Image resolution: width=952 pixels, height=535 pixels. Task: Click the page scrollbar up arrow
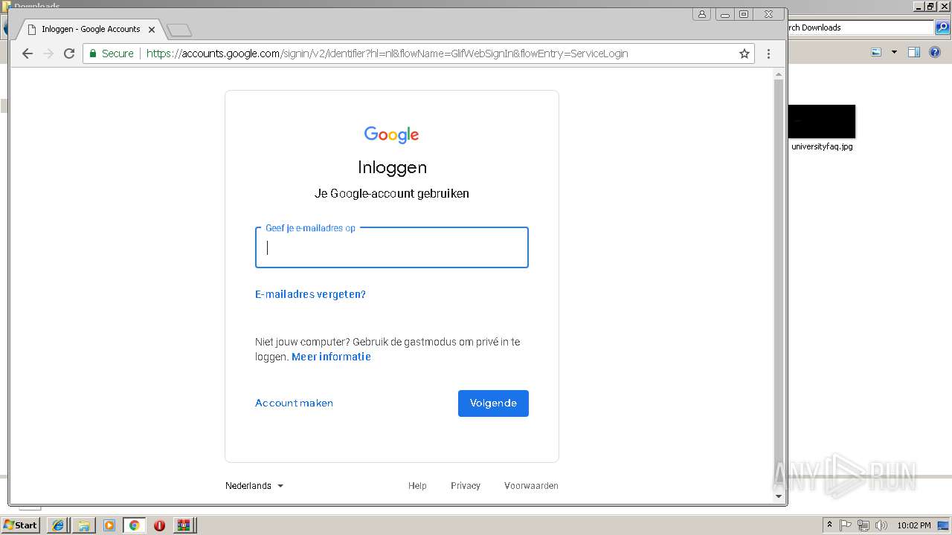click(x=779, y=74)
